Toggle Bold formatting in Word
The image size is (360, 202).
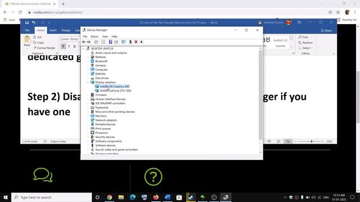pos(63,46)
